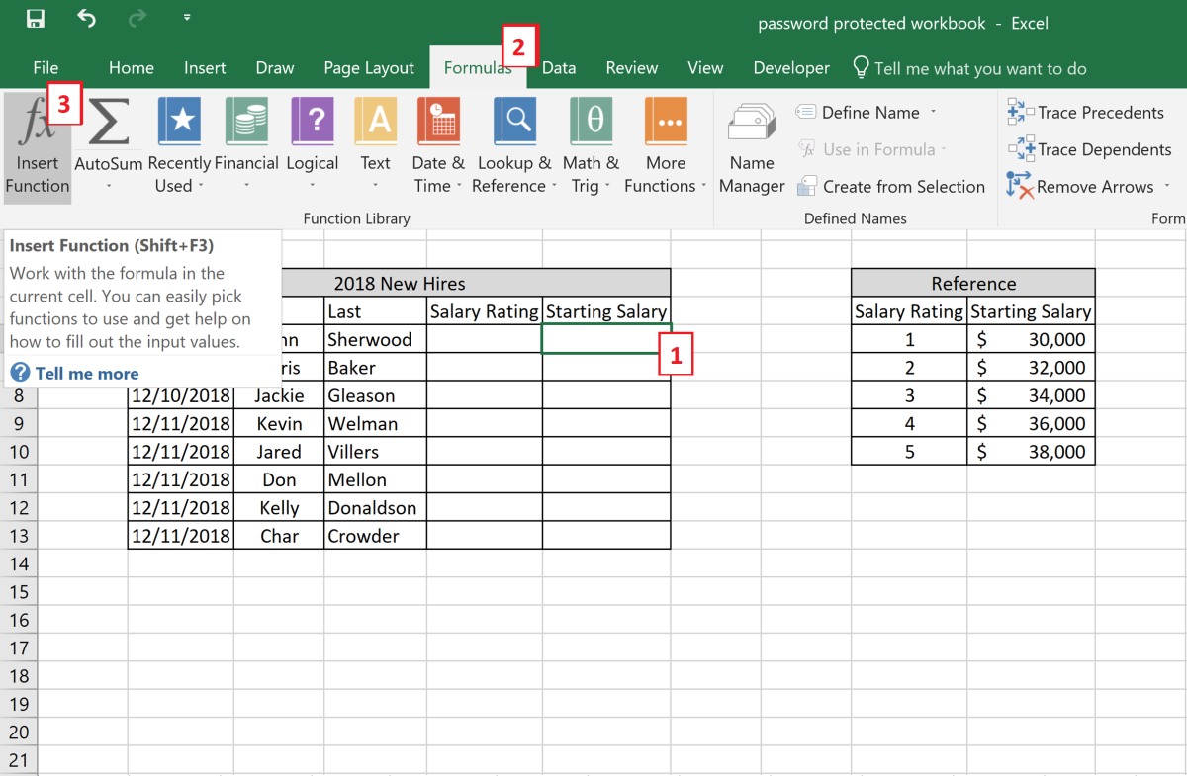
Task: Switch to the Data ribbon tab
Action: point(559,67)
